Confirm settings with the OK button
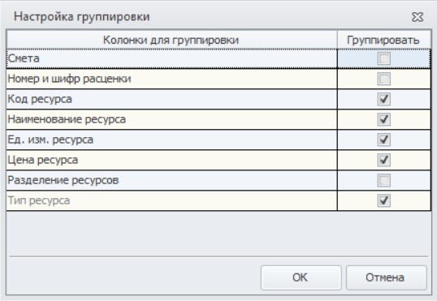Viewport: 437px width, 301px height. tap(301, 277)
